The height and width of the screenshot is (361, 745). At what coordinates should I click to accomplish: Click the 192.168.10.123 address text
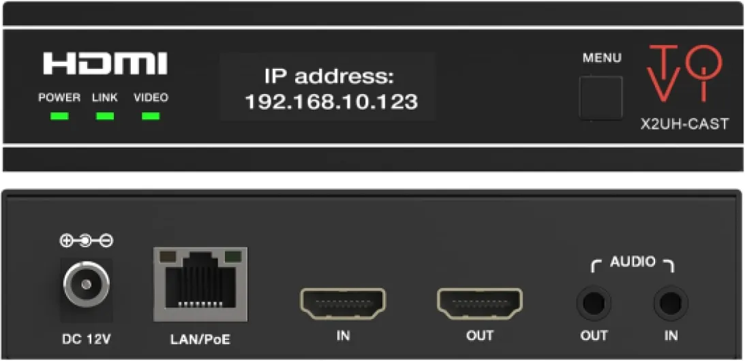331,101
